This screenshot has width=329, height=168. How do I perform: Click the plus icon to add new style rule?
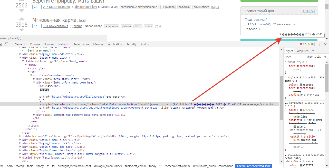coord(325,57)
